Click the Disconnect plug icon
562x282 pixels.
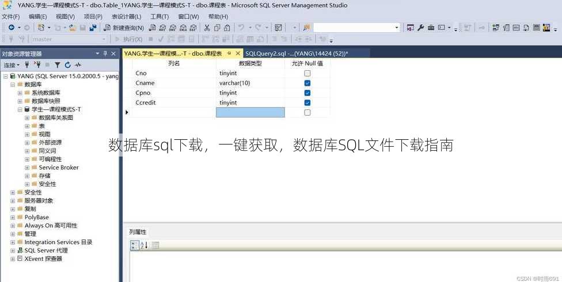click(x=37, y=65)
